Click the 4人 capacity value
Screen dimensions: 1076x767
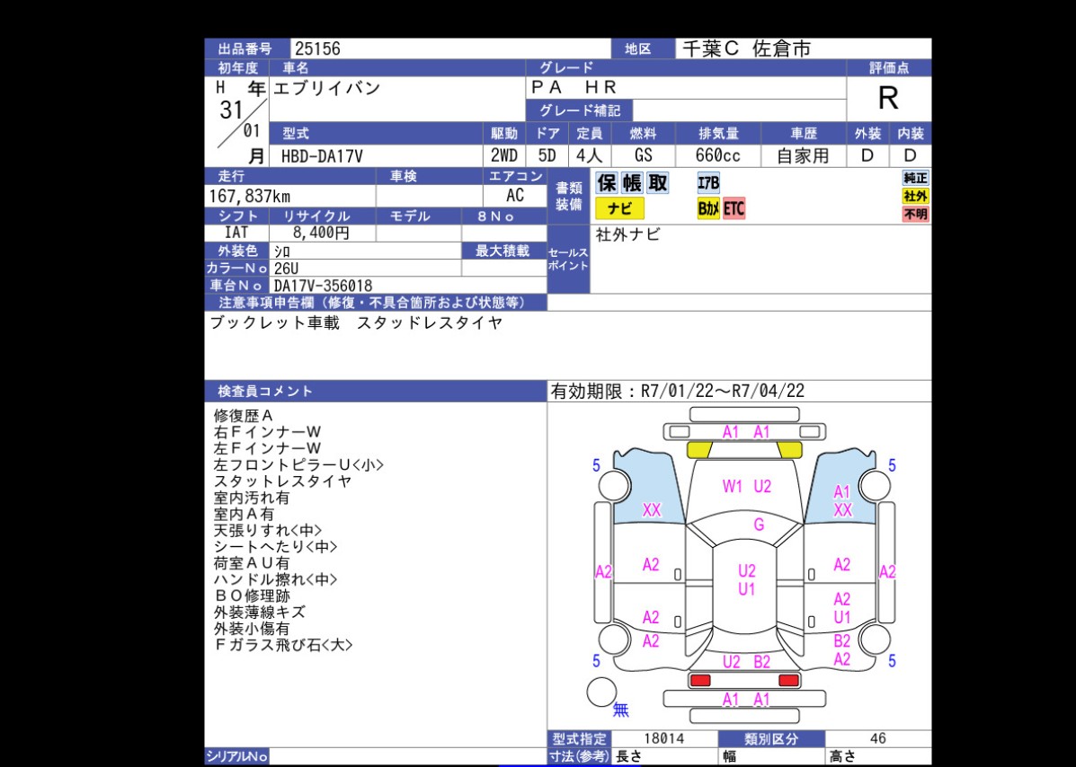pos(589,156)
